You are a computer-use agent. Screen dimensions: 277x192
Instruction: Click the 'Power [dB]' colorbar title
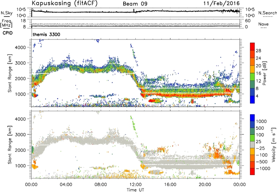(x=264, y=73)
